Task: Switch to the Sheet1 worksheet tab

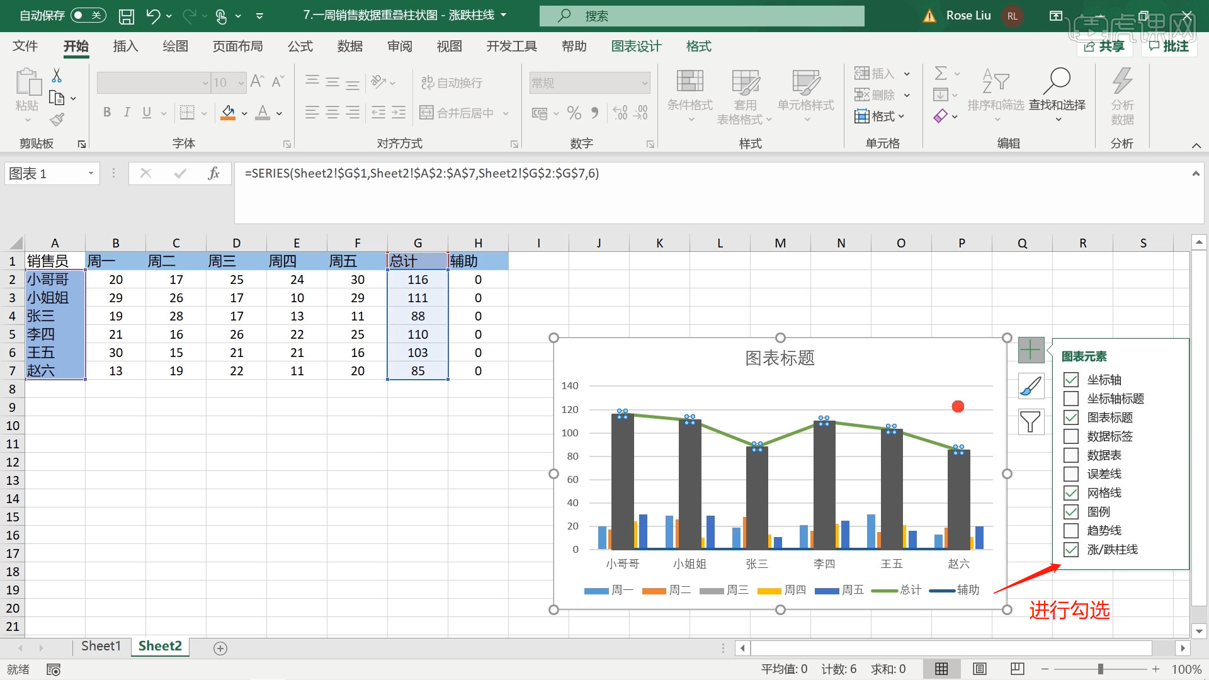Action: pyautogui.click(x=101, y=646)
